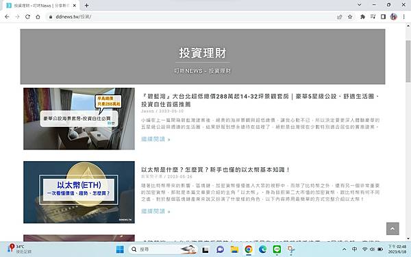Open LINE from the taskbar
The image size is (411, 257).
coord(277,249)
